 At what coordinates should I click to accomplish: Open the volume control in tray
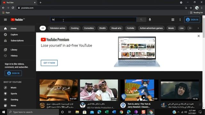(185, 112)
